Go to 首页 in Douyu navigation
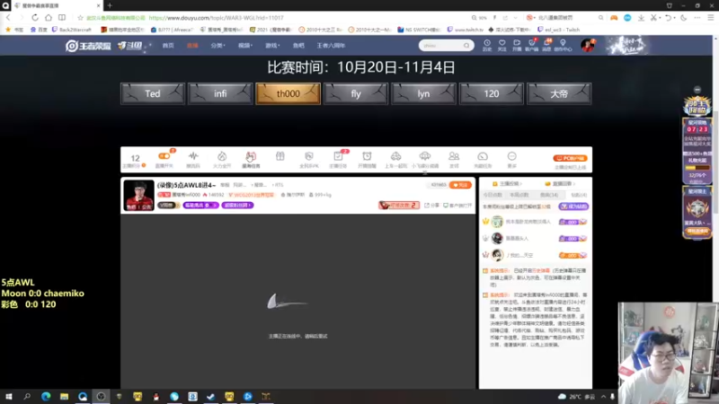 (168, 46)
